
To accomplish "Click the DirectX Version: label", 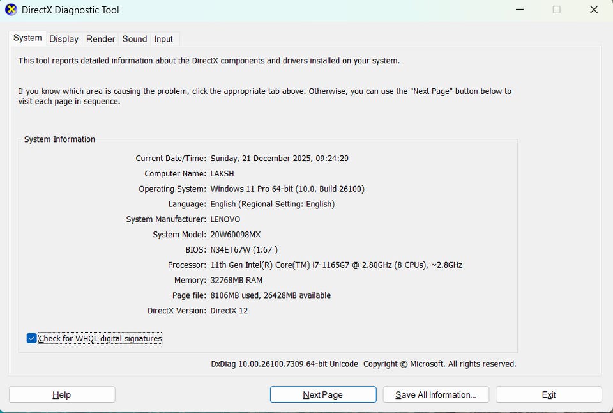I will (x=177, y=311).
